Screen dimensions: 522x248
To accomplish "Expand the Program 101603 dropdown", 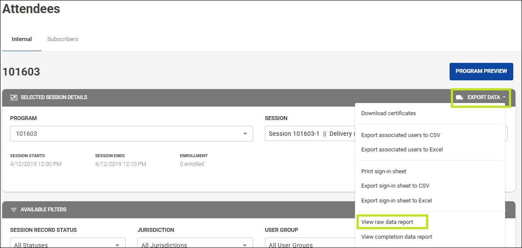I will pos(131,134).
